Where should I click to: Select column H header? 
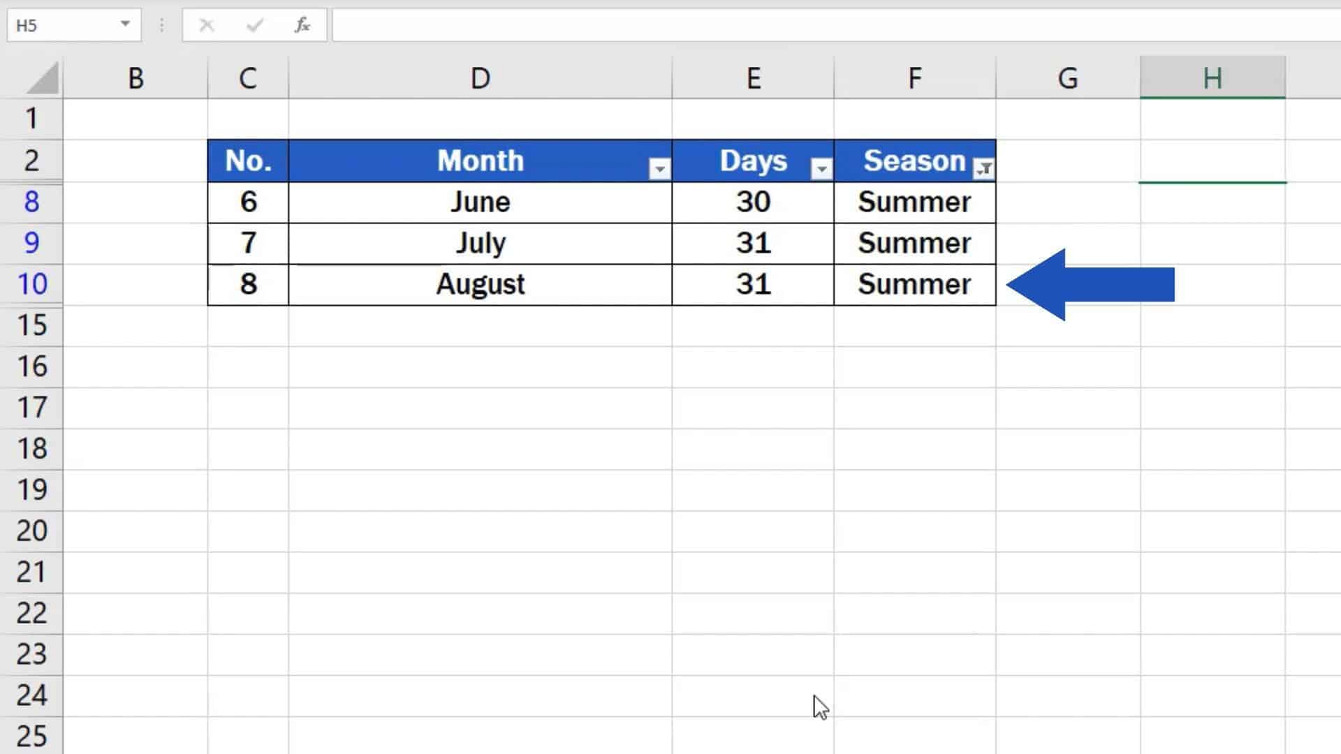[x=1212, y=78]
